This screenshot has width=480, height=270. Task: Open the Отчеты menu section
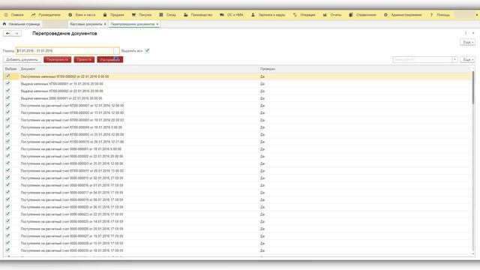[x=335, y=15]
